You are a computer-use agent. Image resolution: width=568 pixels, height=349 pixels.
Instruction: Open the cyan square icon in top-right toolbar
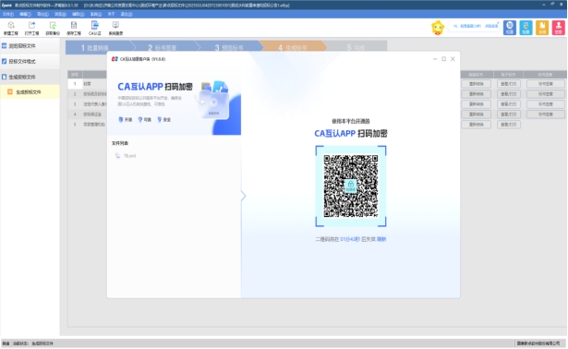click(526, 28)
